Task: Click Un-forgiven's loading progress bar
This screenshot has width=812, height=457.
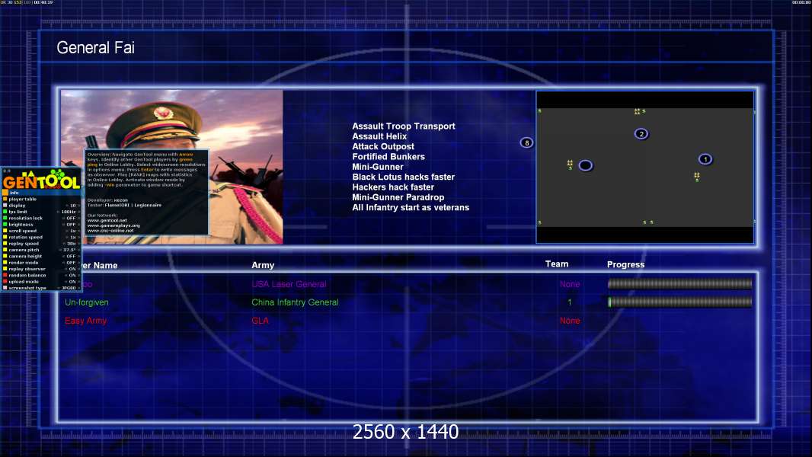Action: [x=680, y=302]
